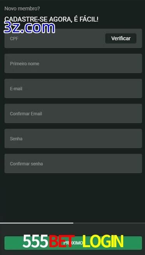The width and height of the screenshot is (145, 255).
Task: Click the Primeiro nome placeholder text
Action: pos(25,64)
